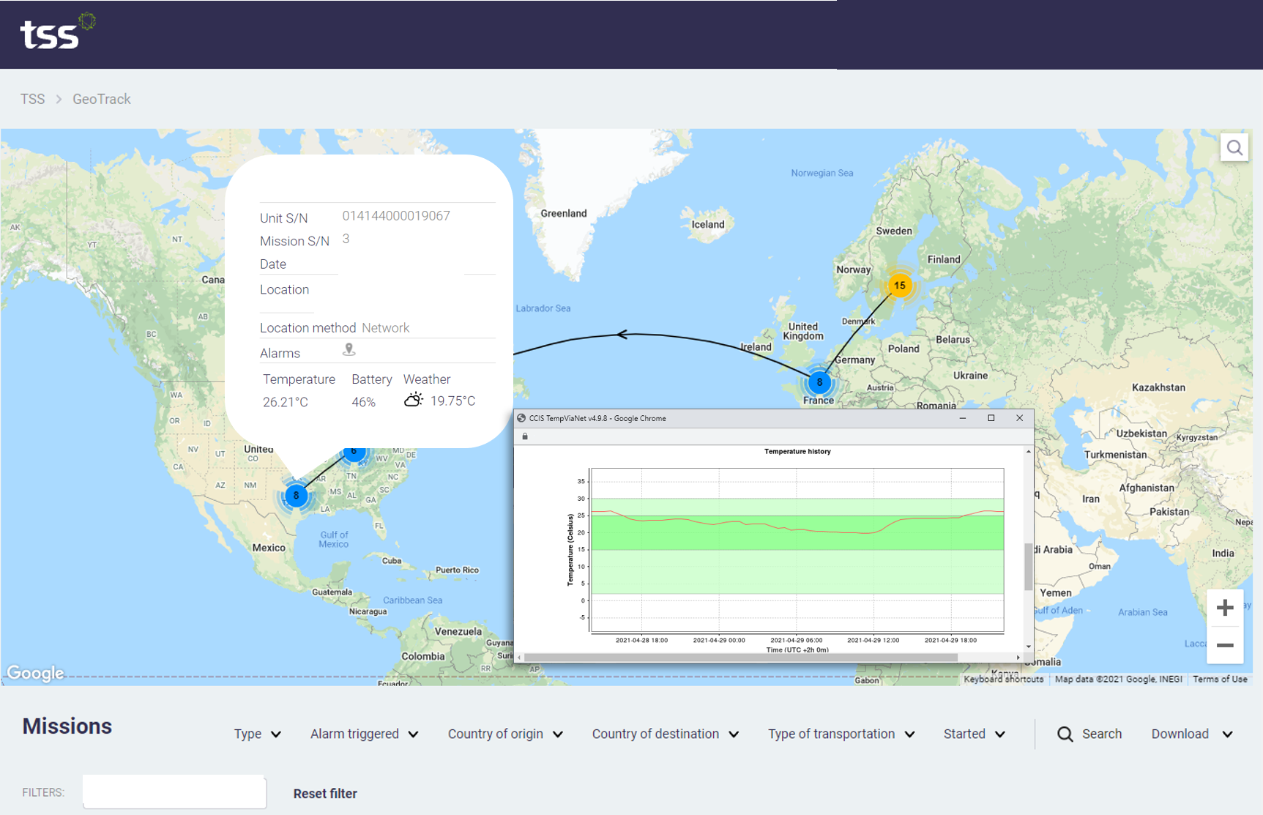Image resolution: width=1263 pixels, height=815 pixels.
Task: Open the Download options dropdown
Action: 1191,734
